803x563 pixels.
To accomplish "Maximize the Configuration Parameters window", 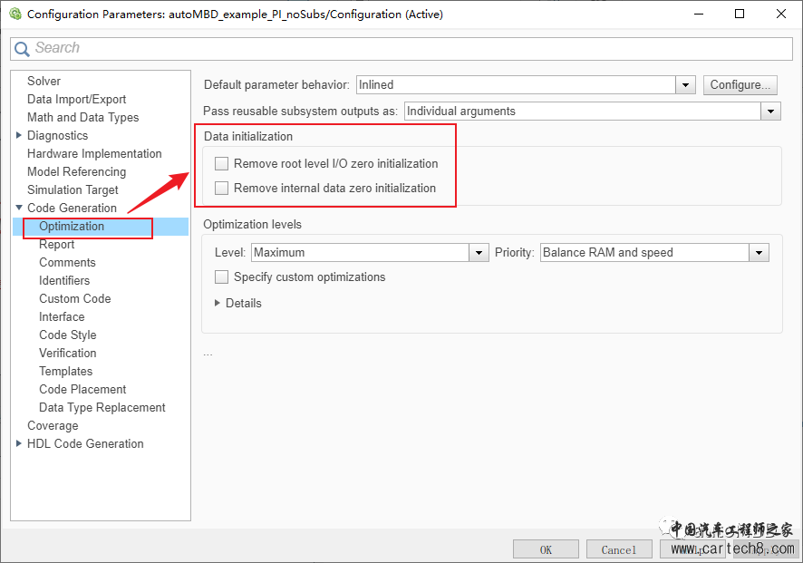I will pyautogui.click(x=739, y=14).
